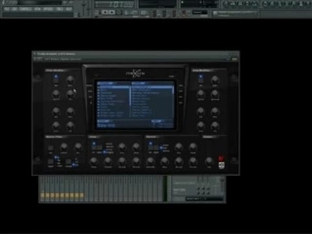Screen dimensions: 312x234
Task: Open the OPTIONS menu in FL Studio
Action: 48,9
